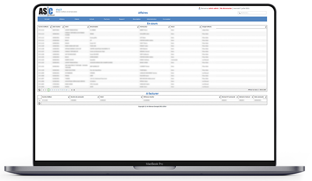Expand the first row in A facturer grid
312x181 pixels.
pos(39,101)
